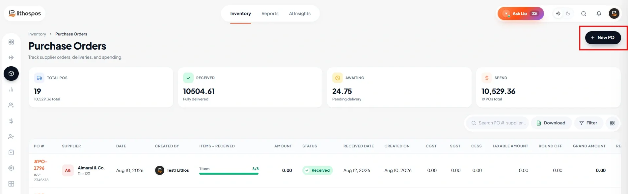Viewport: 628px width, 194px height.
Task: Click the 24.75 awaiting value
Action: [x=342, y=91]
